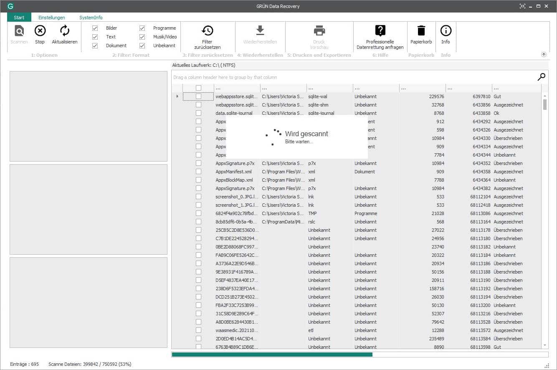Check the waasmedic row checkbox
557x370 pixels.
(198, 330)
